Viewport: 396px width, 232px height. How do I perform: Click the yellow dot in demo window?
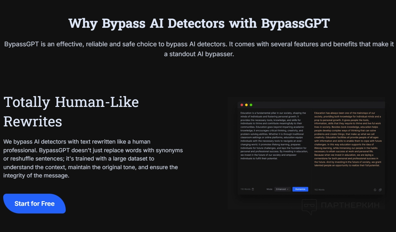pyautogui.click(x=246, y=105)
